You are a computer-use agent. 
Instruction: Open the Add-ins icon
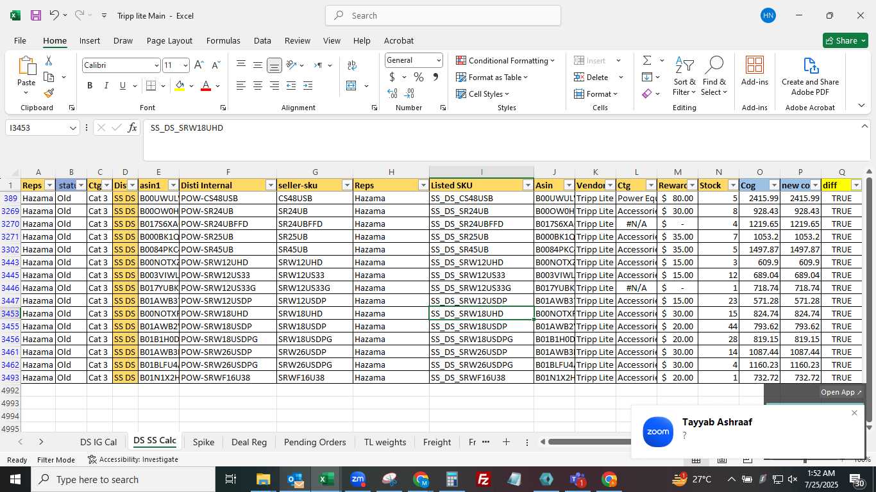point(755,70)
